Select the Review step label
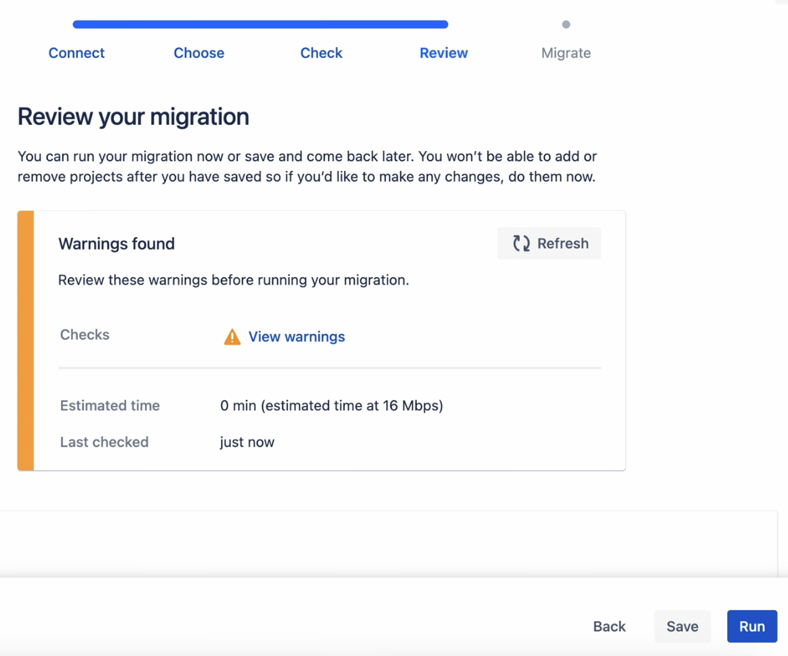 tap(443, 53)
